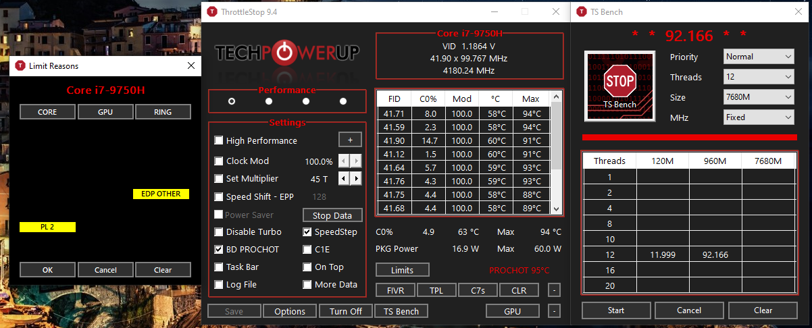This screenshot has height=328, width=812.
Task: Click the core table scrollbar down arrow
Action: (x=556, y=209)
